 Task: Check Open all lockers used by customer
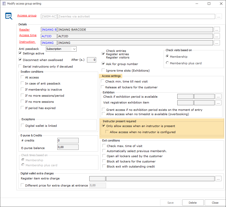coord(104,156)
